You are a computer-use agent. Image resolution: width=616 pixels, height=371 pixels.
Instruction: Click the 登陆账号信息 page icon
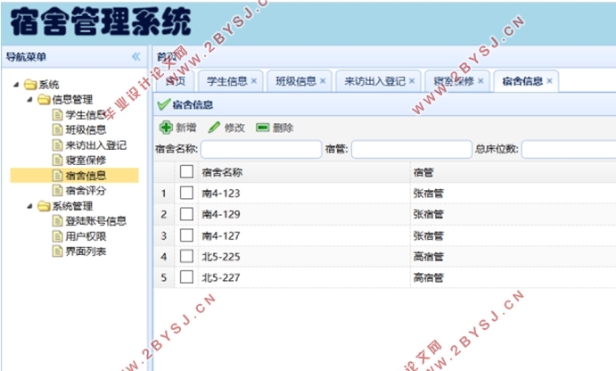click(57, 221)
